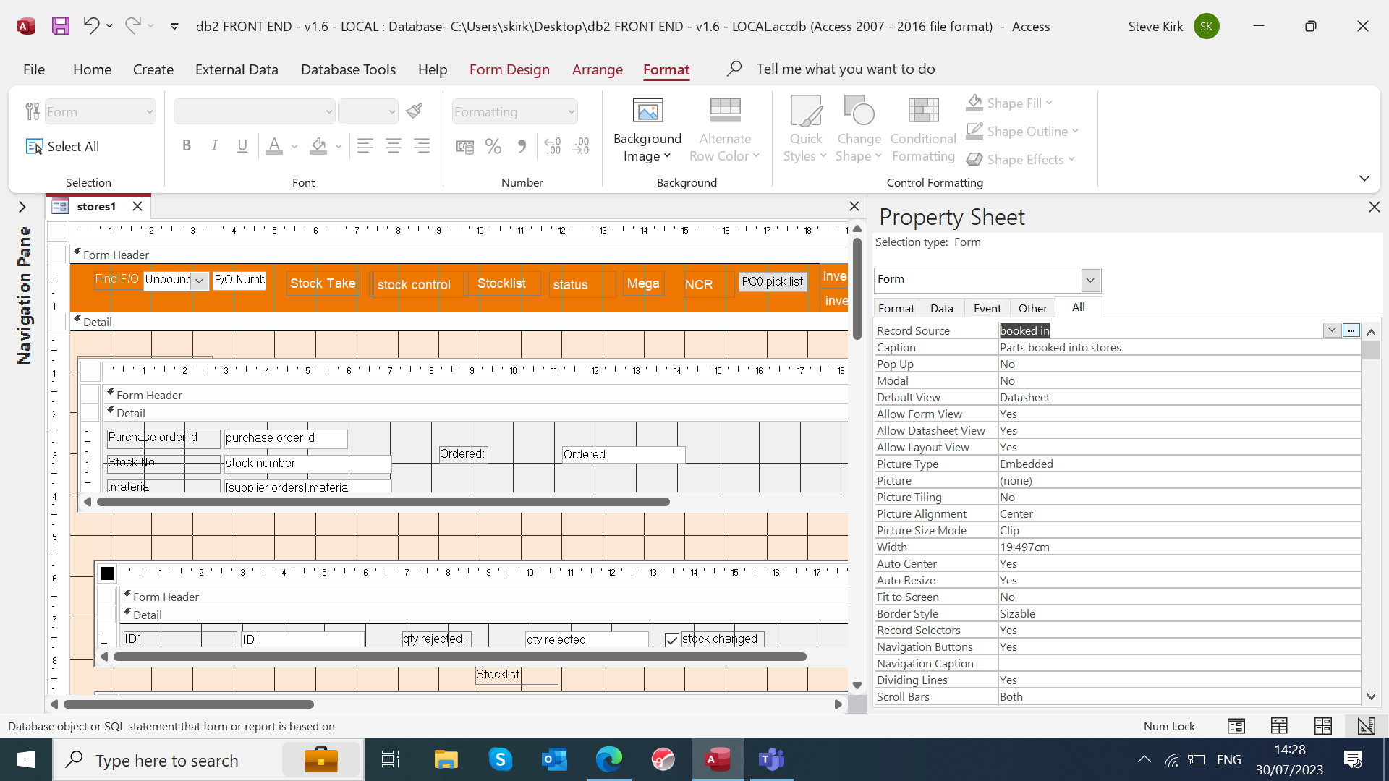
Task: Switch to the Home ribbon tab
Action: [x=92, y=69]
